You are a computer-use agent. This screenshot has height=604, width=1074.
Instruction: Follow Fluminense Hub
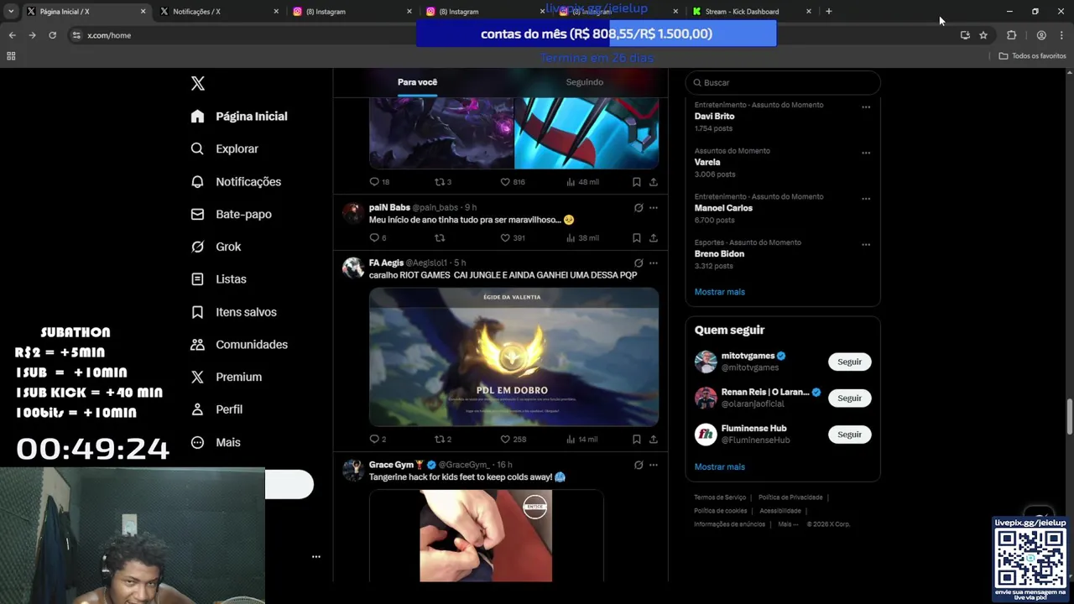[x=849, y=435]
